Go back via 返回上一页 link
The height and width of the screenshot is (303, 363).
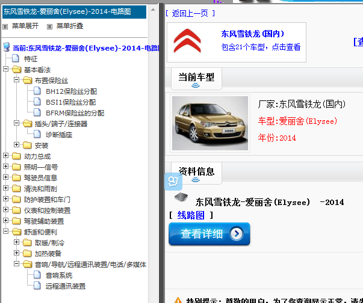pyautogui.click(x=190, y=13)
